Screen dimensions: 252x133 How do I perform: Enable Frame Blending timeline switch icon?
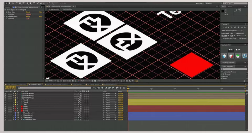coord(110,88)
